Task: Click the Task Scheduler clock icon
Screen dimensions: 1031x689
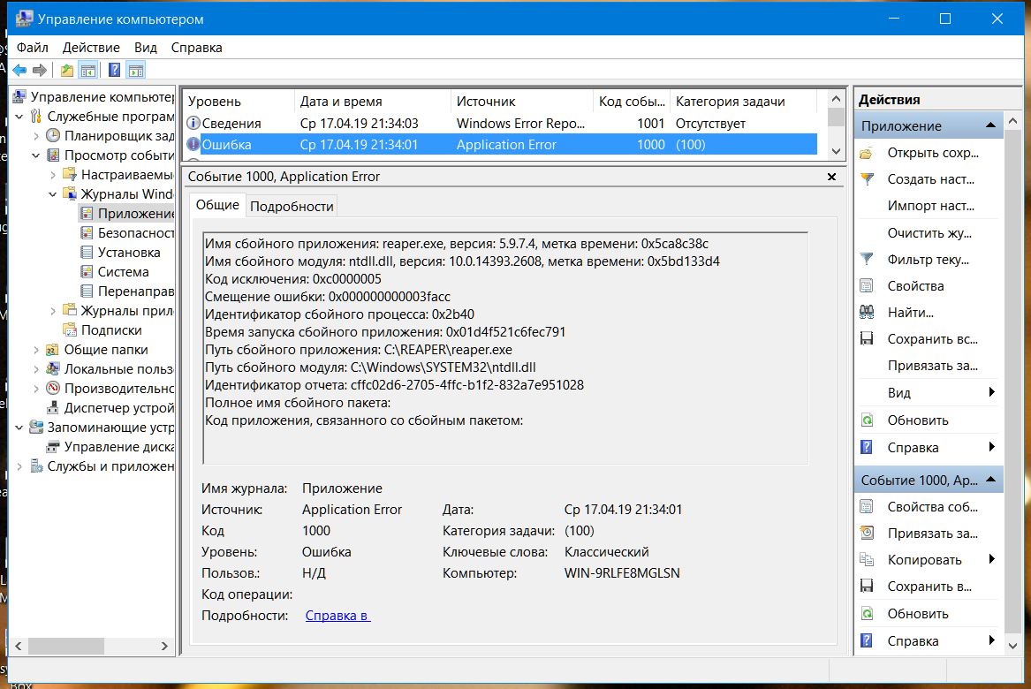Action: point(53,136)
